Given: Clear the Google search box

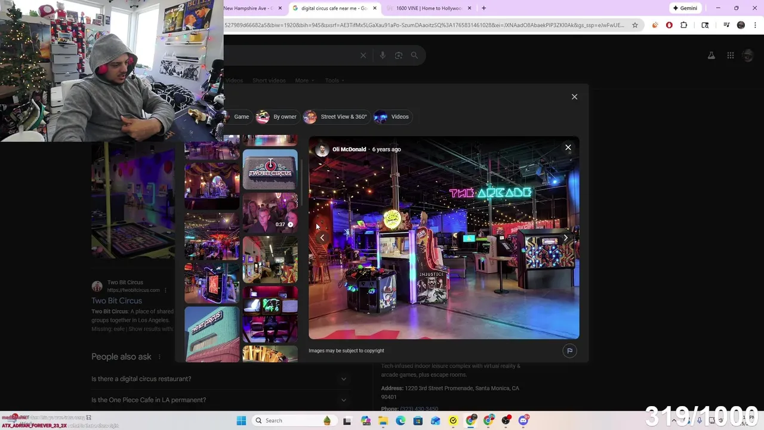Looking at the screenshot, I should pyautogui.click(x=363, y=56).
